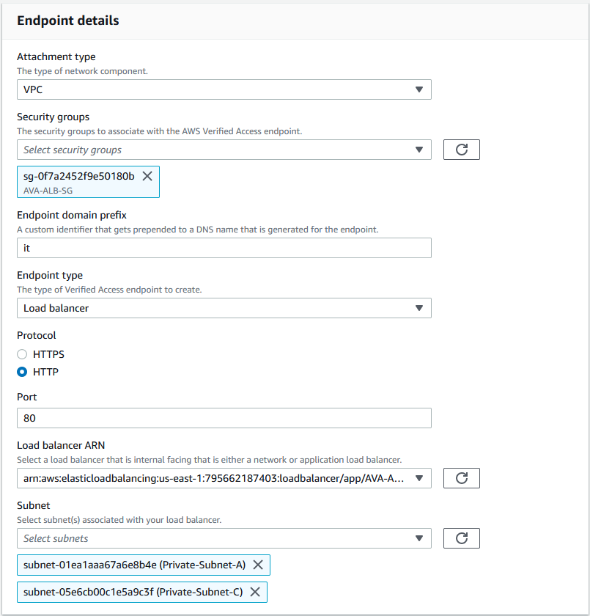
Task: Remove the Private-Subnet-A subnet tag
Action: click(x=258, y=565)
